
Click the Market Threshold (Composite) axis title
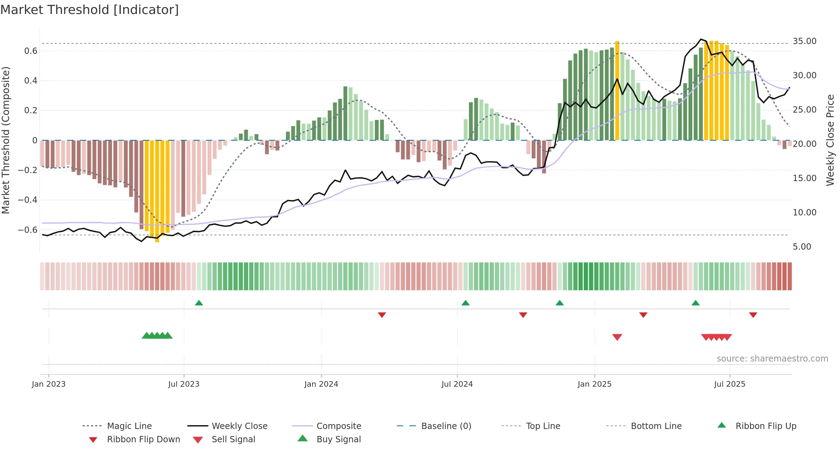[x=6, y=140]
